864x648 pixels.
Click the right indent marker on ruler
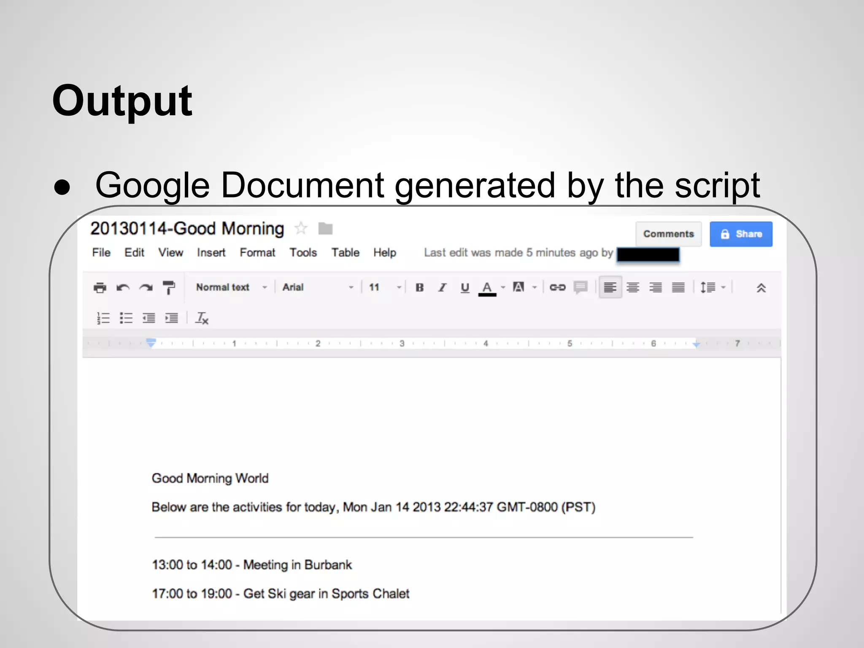point(696,344)
